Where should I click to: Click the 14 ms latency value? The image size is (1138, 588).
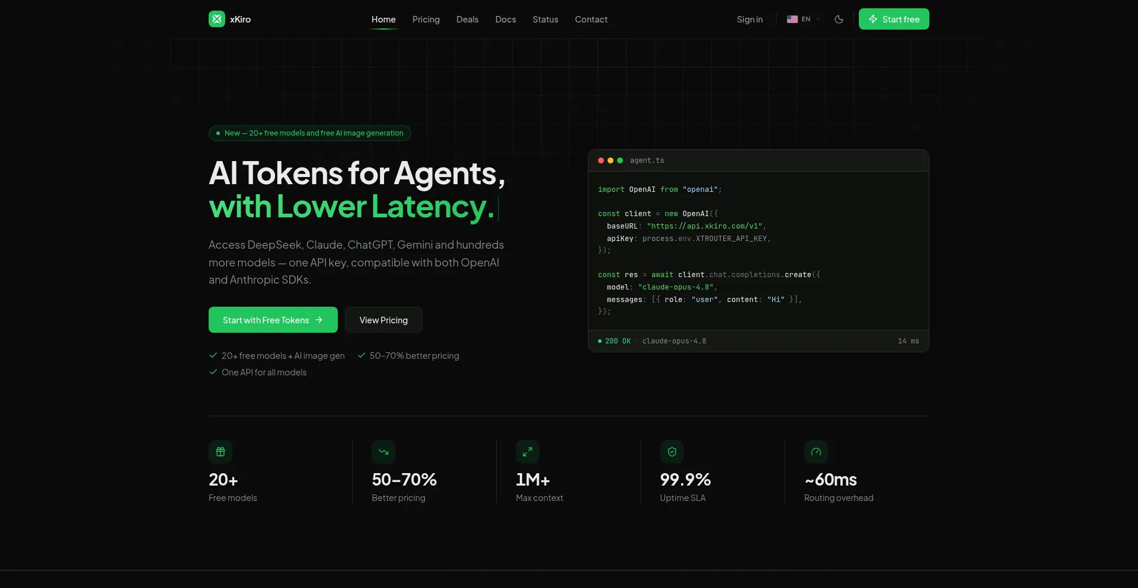coord(909,341)
